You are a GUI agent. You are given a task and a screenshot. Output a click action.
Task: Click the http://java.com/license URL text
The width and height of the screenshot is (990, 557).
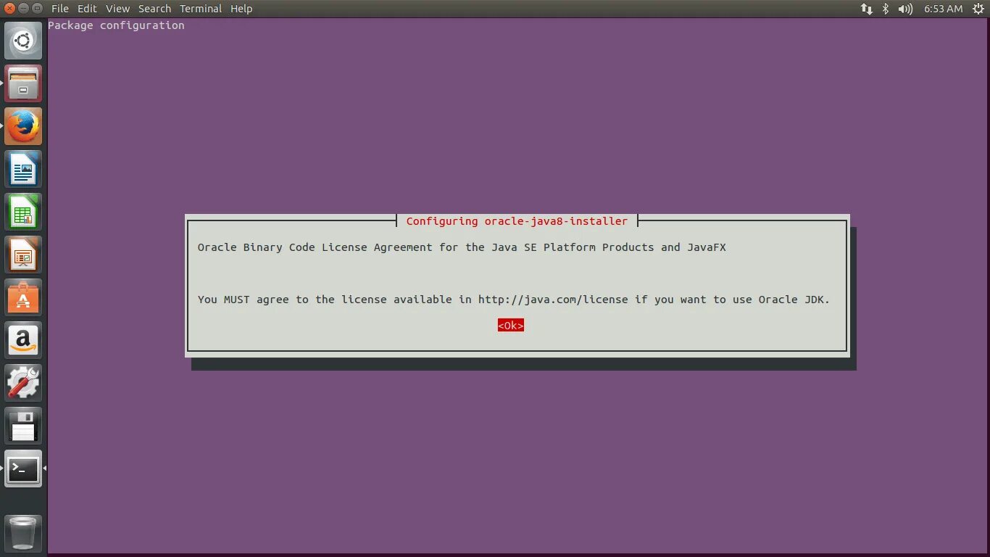click(553, 300)
